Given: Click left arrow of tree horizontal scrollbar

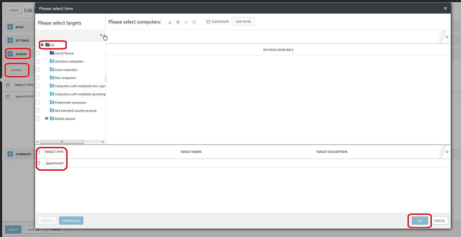Looking at the screenshot, I should click(37, 142).
